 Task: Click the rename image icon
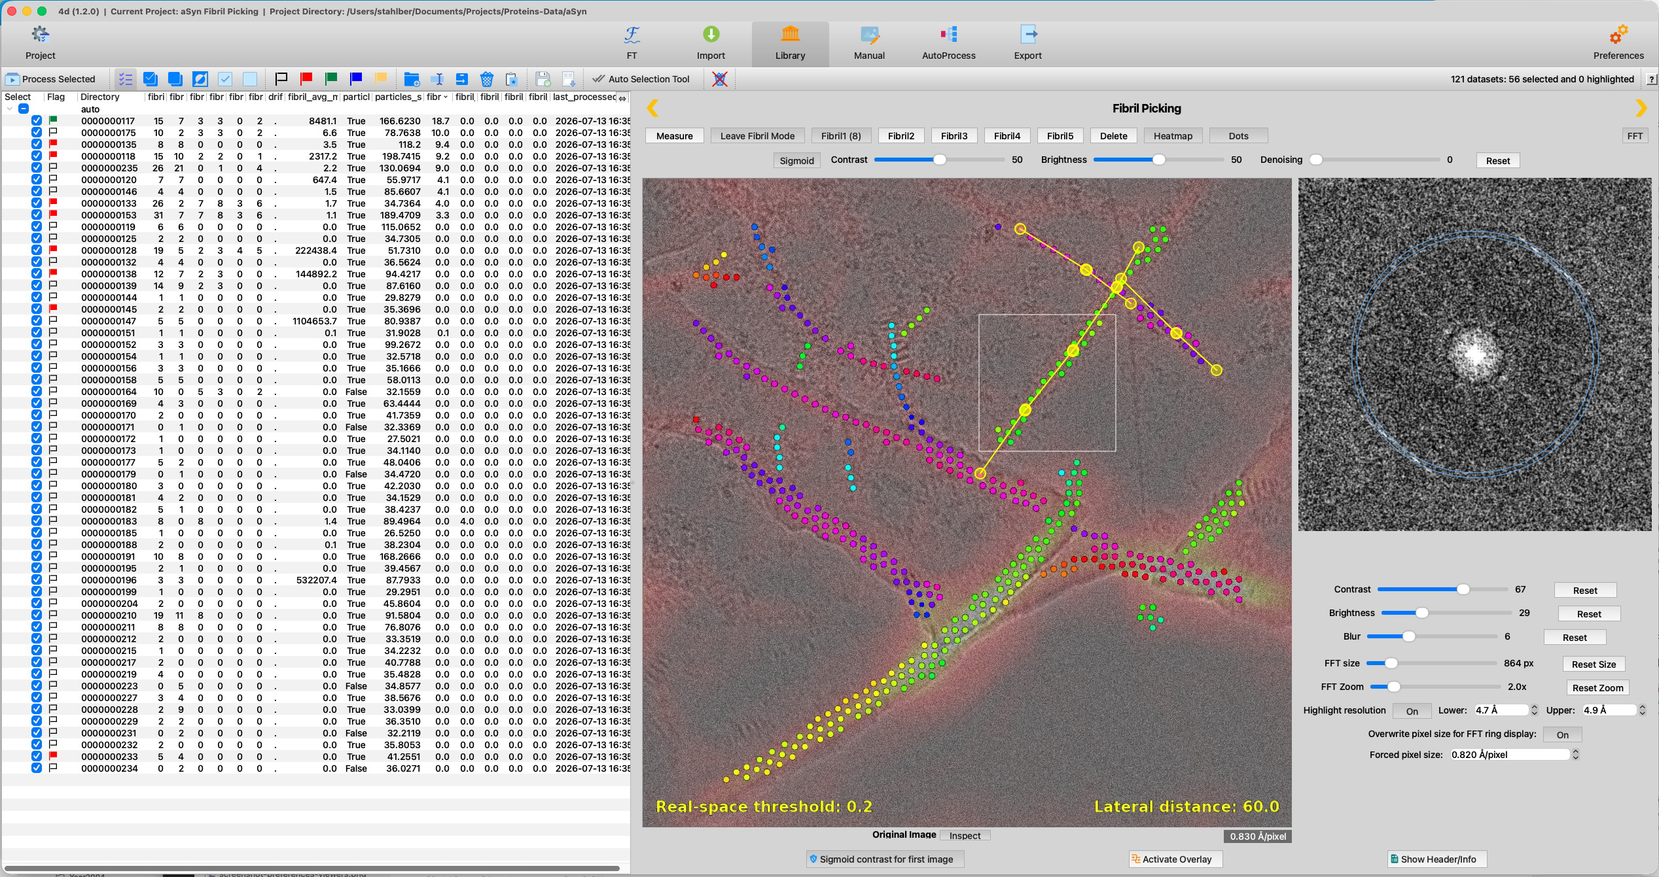click(x=437, y=79)
